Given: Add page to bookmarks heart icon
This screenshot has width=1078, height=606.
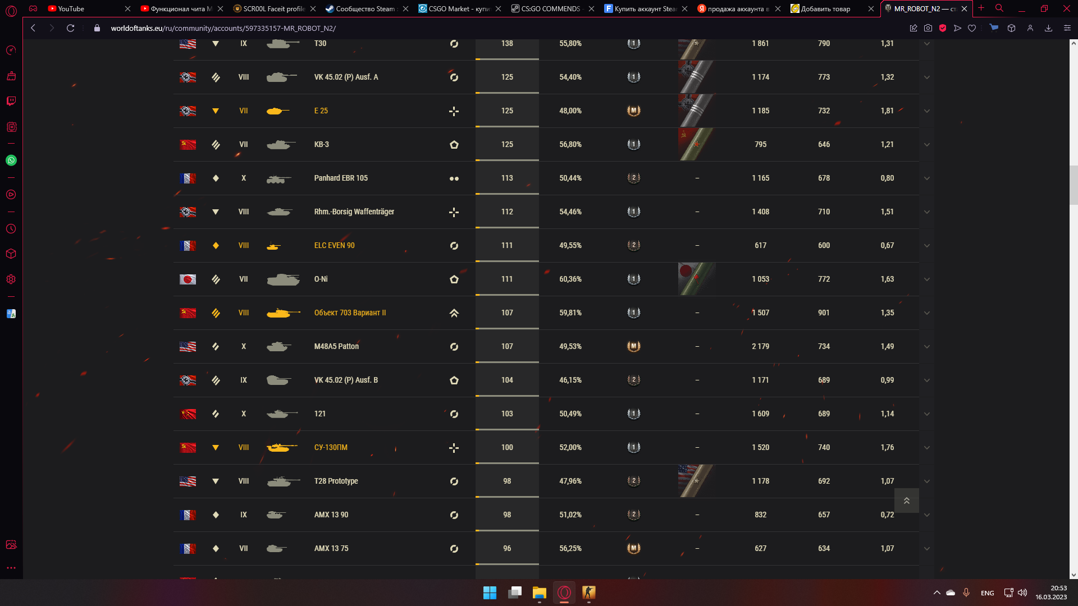Looking at the screenshot, I should coord(972,28).
